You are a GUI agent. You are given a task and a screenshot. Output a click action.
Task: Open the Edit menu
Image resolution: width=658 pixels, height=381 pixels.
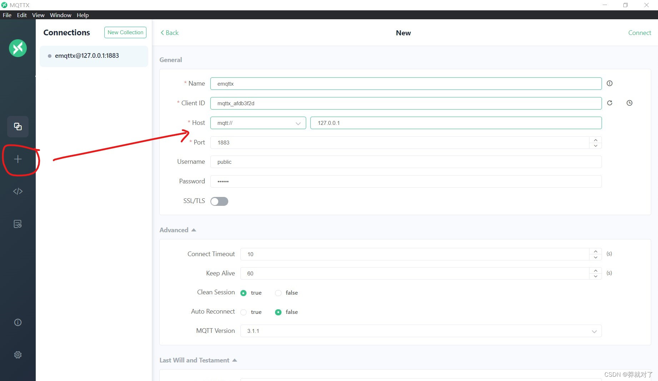(x=22, y=15)
